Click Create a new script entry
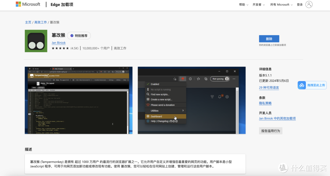 pos(165,99)
